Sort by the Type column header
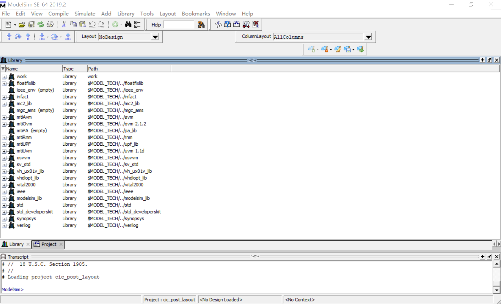Screen dimensions: 501x304 tap(75, 69)
